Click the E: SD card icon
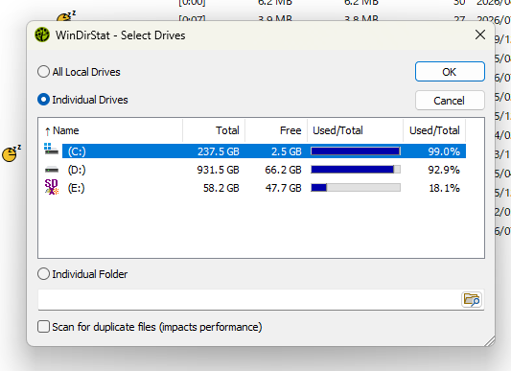The height and width of the screenshot is (371, 511). tap(52, 187)
